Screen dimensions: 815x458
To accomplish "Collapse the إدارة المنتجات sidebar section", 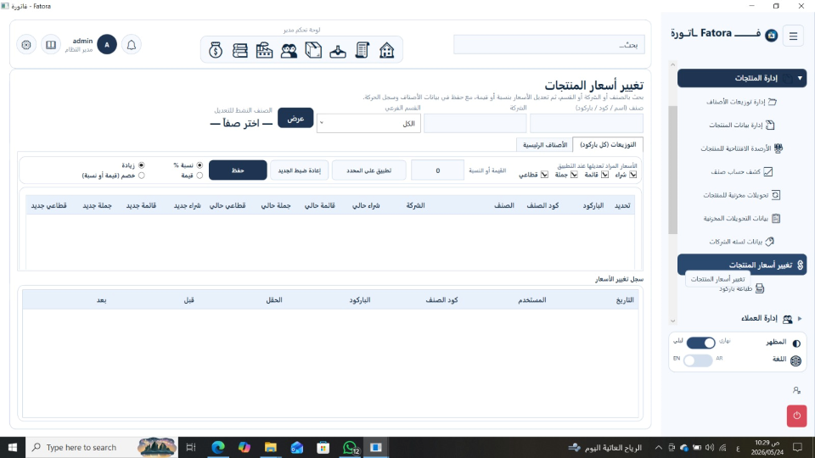I will [742, 78].
